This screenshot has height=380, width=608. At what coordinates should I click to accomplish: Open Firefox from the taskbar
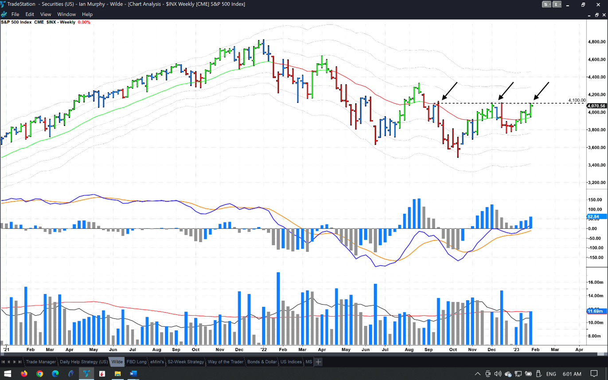point(24,374)
